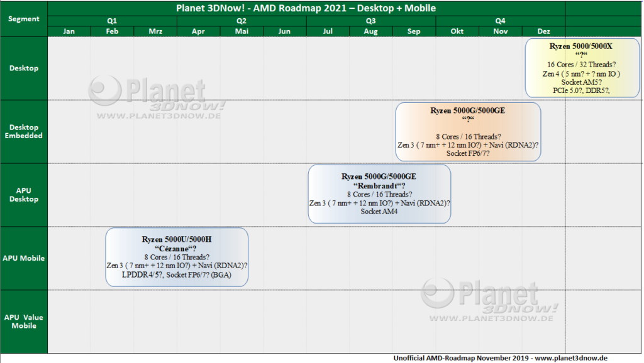
Task: Select the Nov month header
Action: [x=500, y=31]
